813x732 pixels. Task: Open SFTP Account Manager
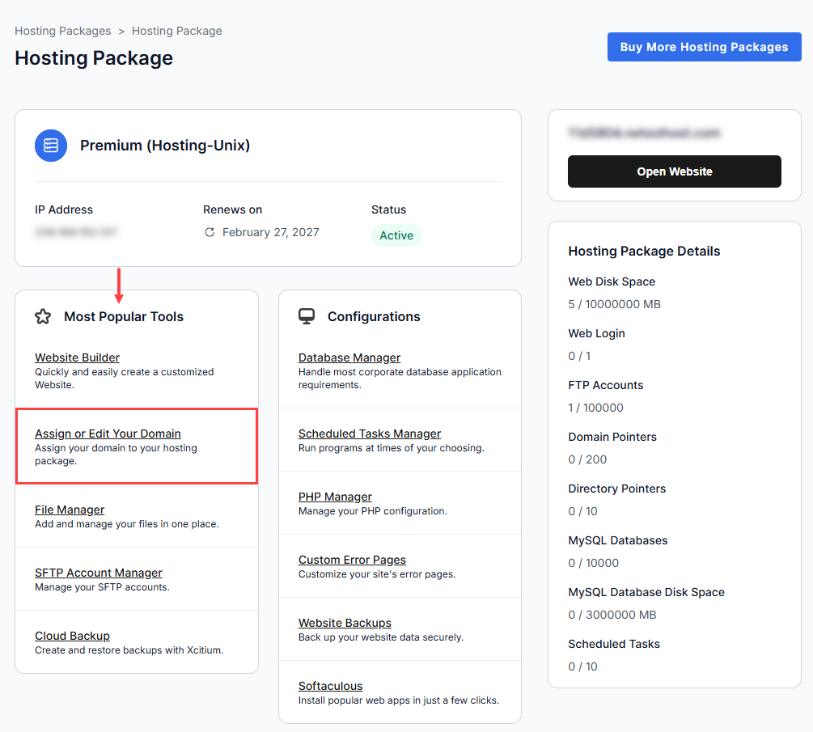pos(99,573)
